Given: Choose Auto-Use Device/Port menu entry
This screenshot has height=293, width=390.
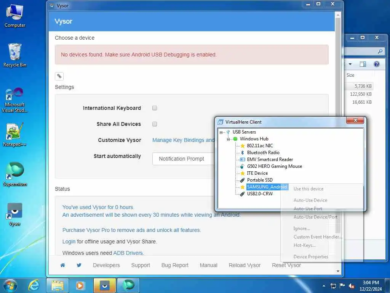Looking at the screenshot, I should pyautogui.click(x=315, y=217).
